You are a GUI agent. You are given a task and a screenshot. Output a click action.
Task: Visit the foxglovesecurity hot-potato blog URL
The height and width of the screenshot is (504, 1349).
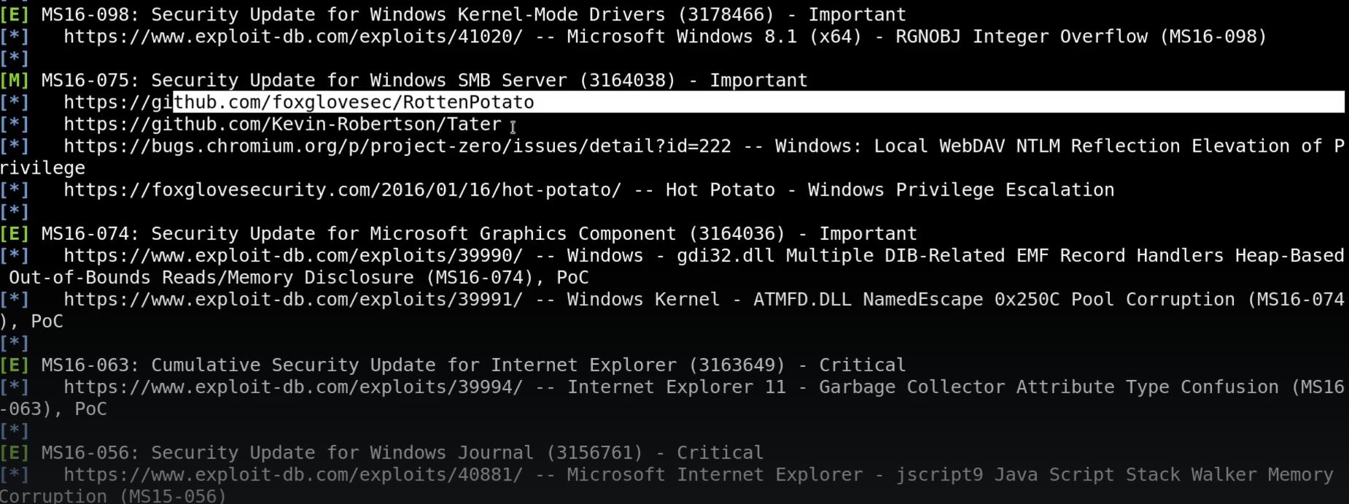pos(343,190)
